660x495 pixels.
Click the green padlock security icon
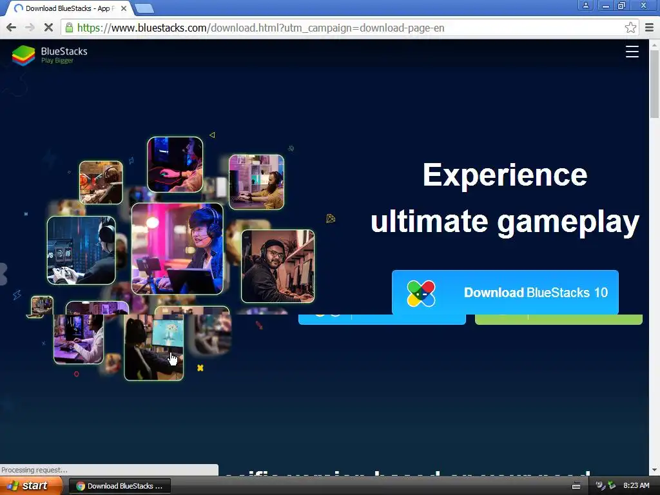pos(69,28)
